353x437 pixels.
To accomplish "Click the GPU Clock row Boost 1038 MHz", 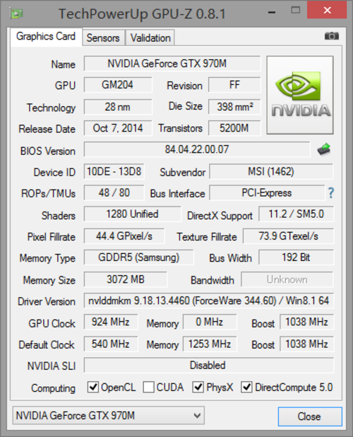I will [x=306, y=322].
